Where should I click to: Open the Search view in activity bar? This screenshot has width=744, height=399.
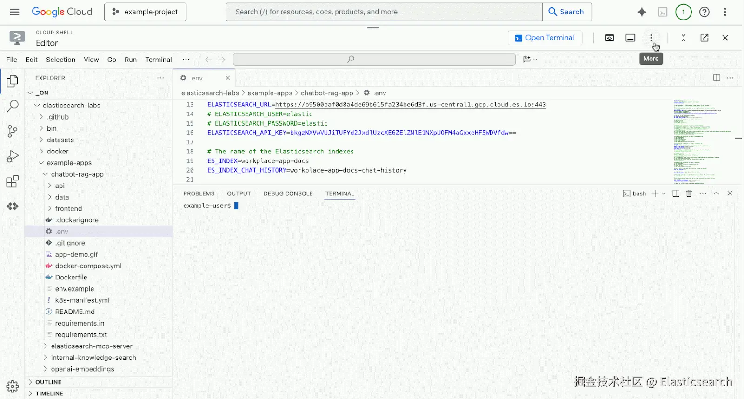pos(13,106)
